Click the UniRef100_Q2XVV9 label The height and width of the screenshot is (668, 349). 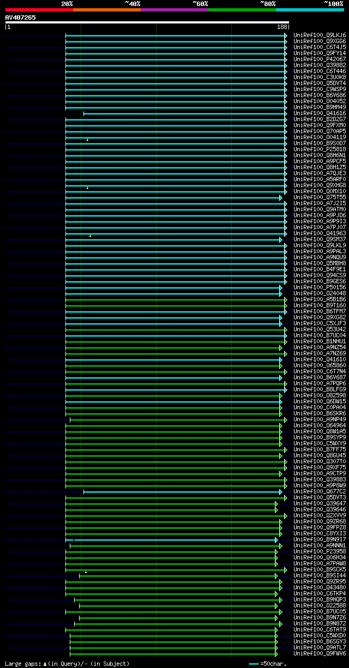click(320, 516)
